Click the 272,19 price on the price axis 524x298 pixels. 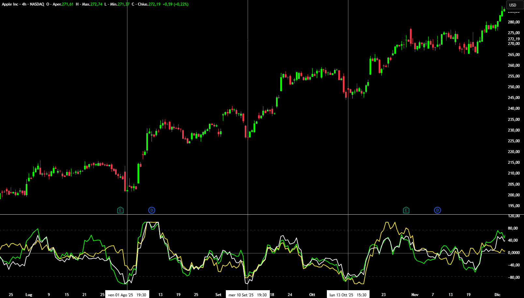[514, 39]
